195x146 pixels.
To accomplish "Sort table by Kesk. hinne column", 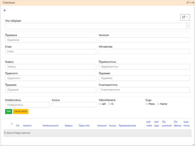I will click(186, 124).
